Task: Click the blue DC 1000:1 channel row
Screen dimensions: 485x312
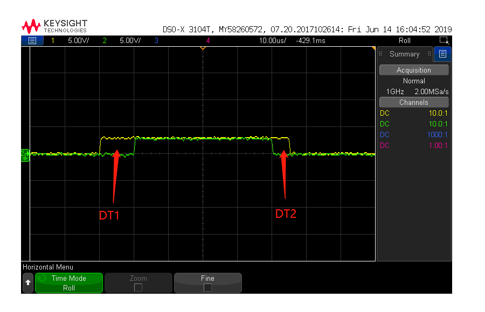Action: pos(414,134)
